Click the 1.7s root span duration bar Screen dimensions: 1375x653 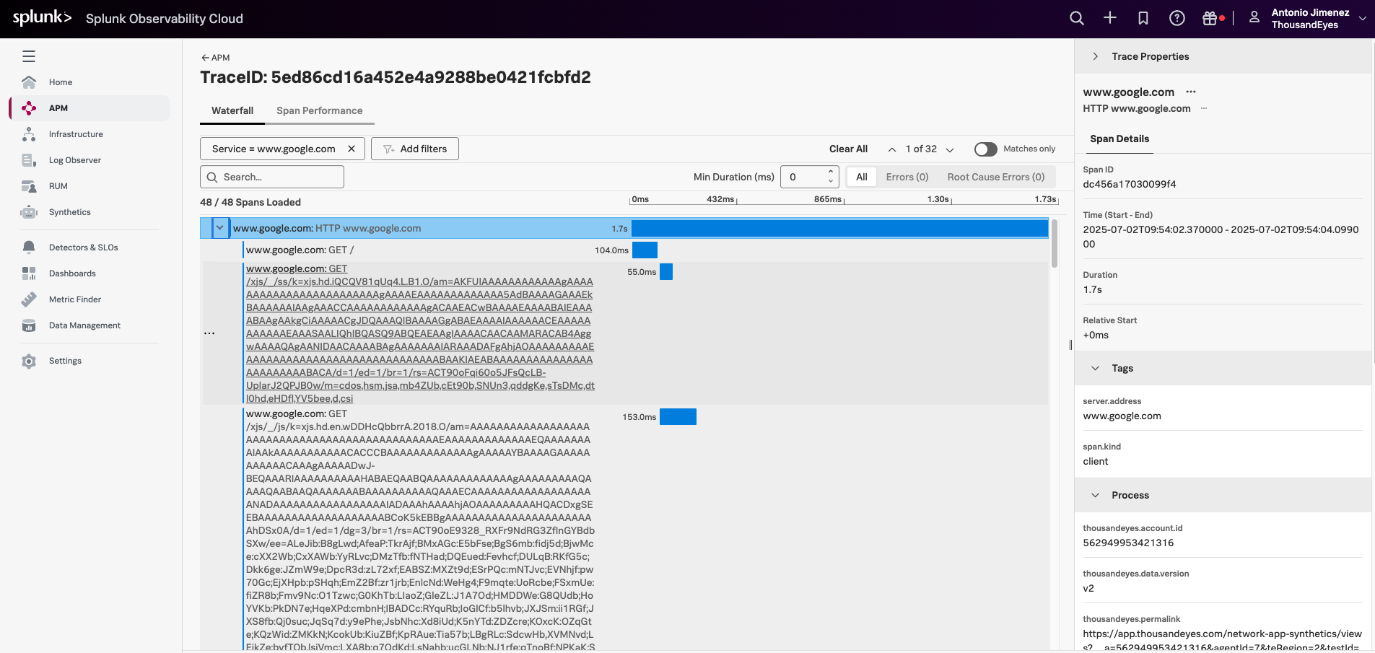tap(839, 229)
